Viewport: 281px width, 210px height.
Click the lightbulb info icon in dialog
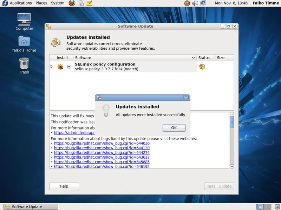click(x=106, y=111)
